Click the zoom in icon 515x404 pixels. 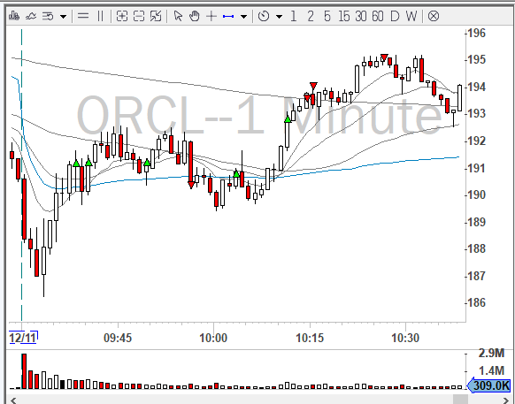(122, 16)
